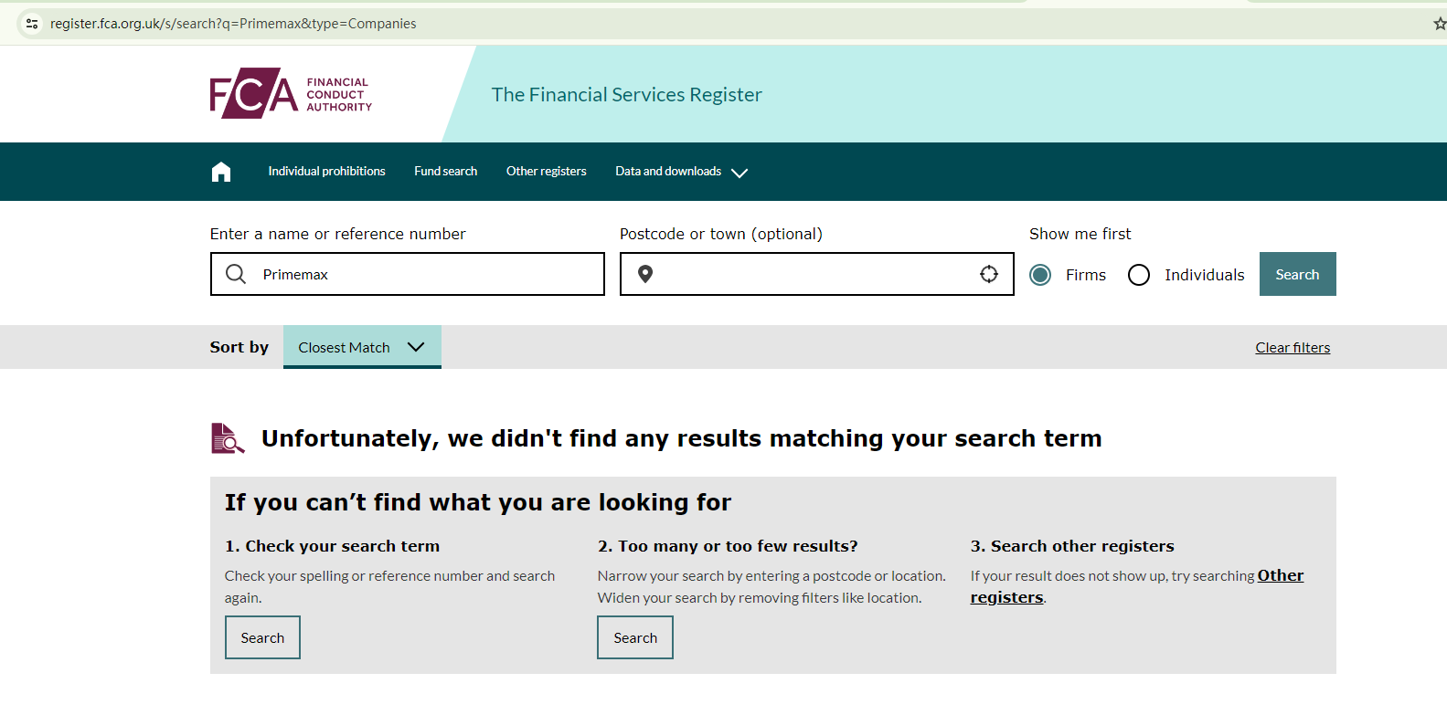1447x715 pixels.
Task: Click the site info icon in address bar
Action: point(32,24)
